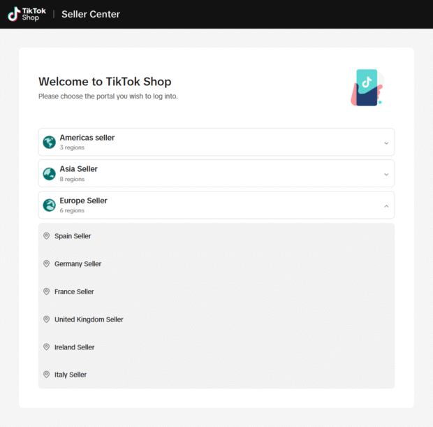Click the Asia globe icon
433x427 pixels.
49,174
